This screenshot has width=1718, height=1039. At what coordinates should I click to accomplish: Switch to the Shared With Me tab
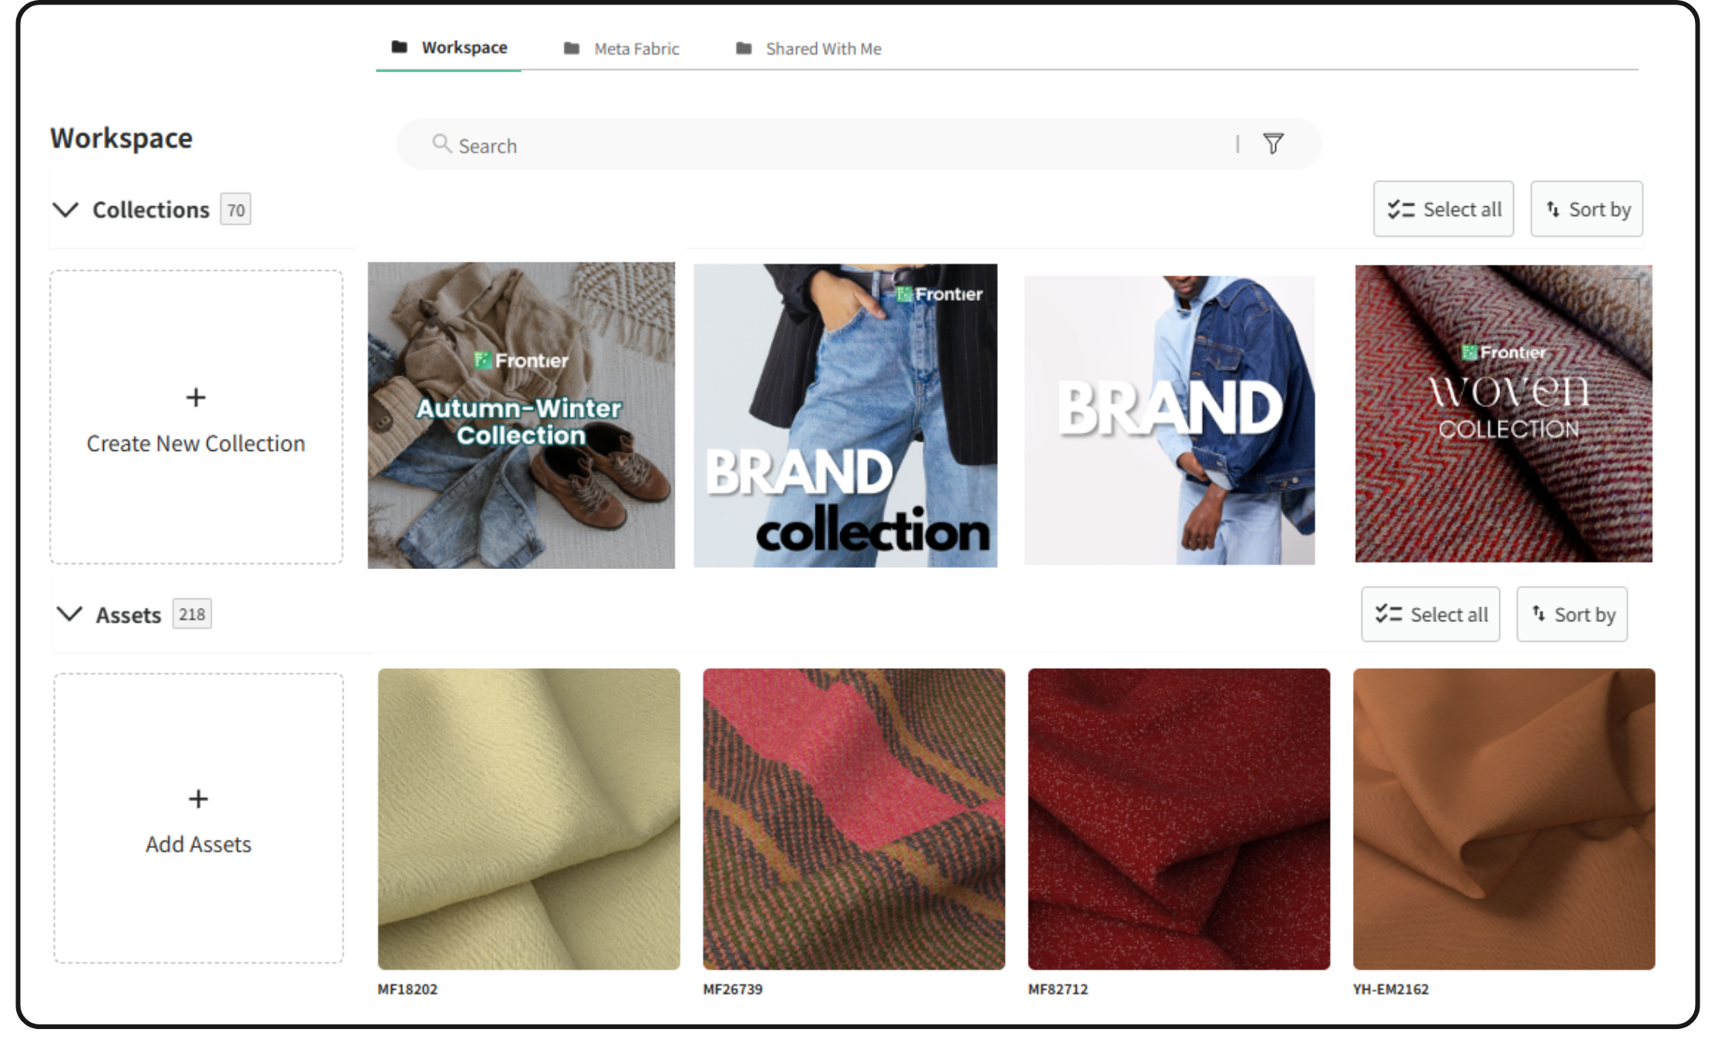822,48
